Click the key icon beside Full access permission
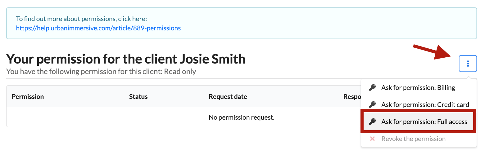485x168 pixels. click(x=372, y=122)
